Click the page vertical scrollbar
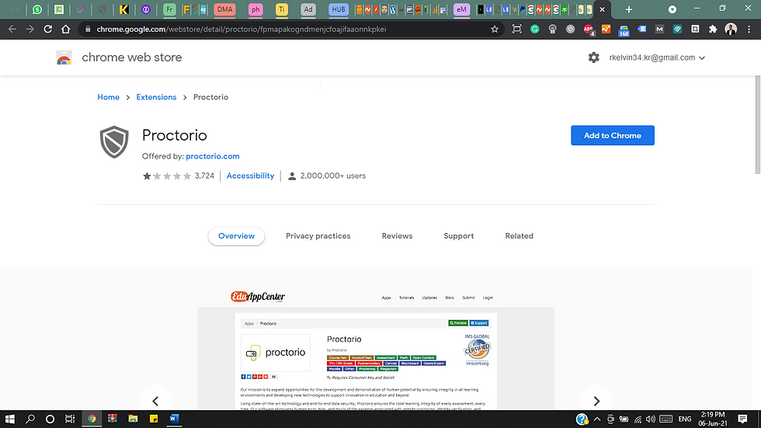 pos(758,125)
